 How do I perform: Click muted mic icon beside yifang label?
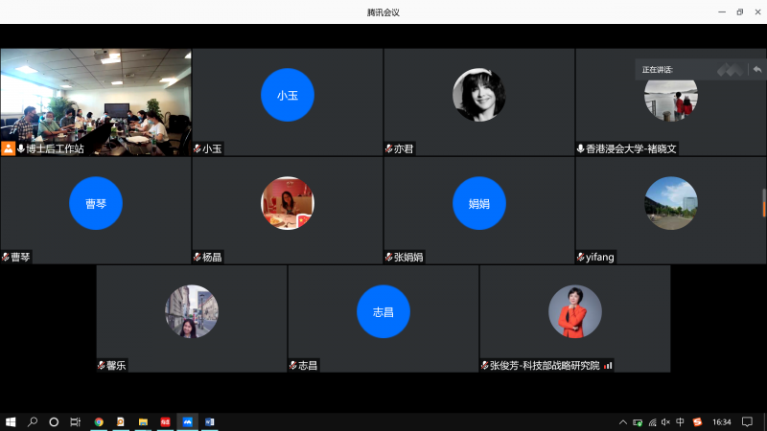coord(581,257)
